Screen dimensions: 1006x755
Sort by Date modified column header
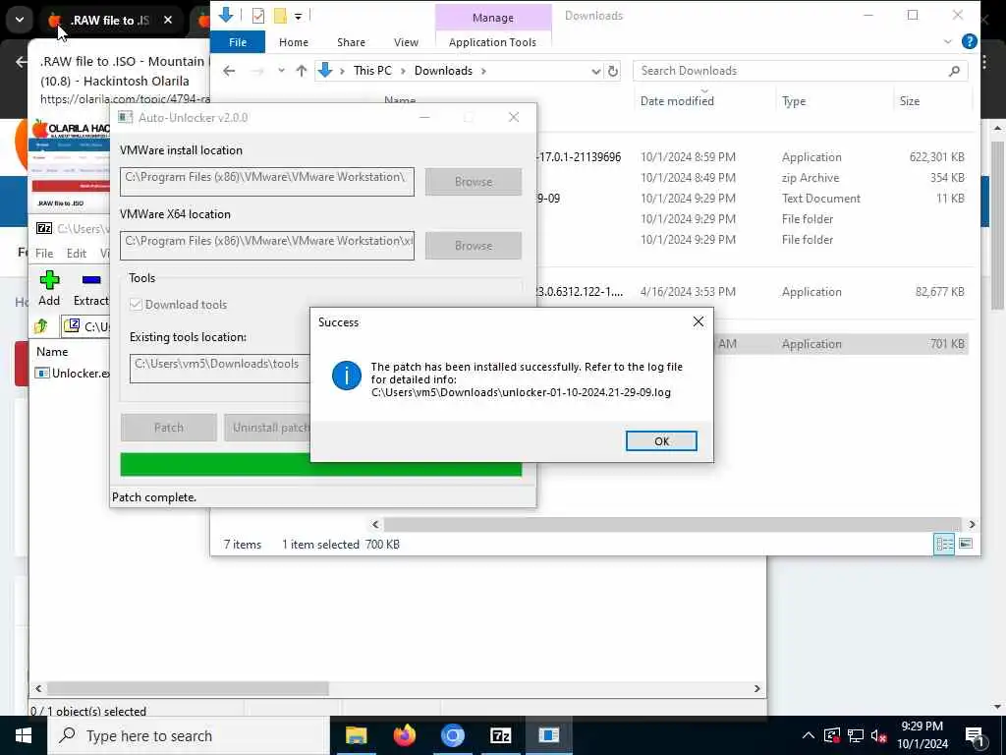point(677,101)
